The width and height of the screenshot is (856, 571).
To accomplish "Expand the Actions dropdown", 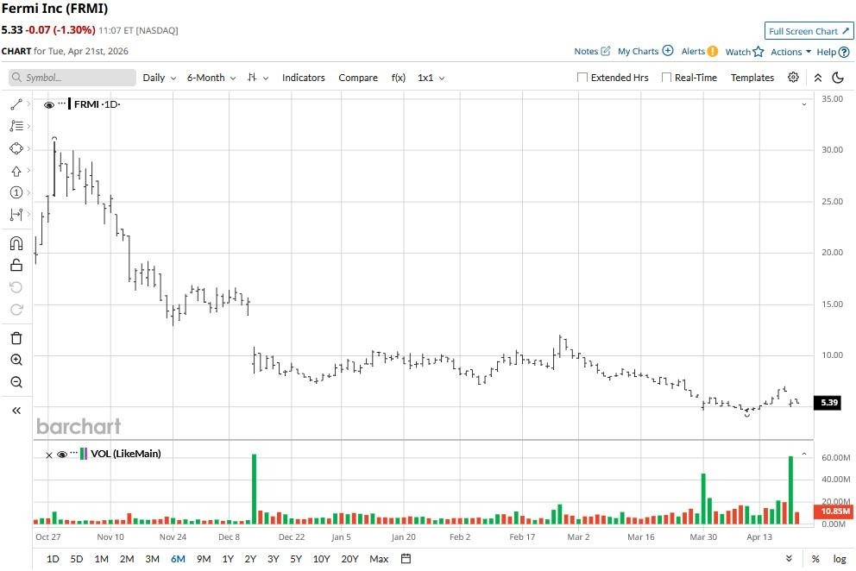I will (x=790, y=52).
